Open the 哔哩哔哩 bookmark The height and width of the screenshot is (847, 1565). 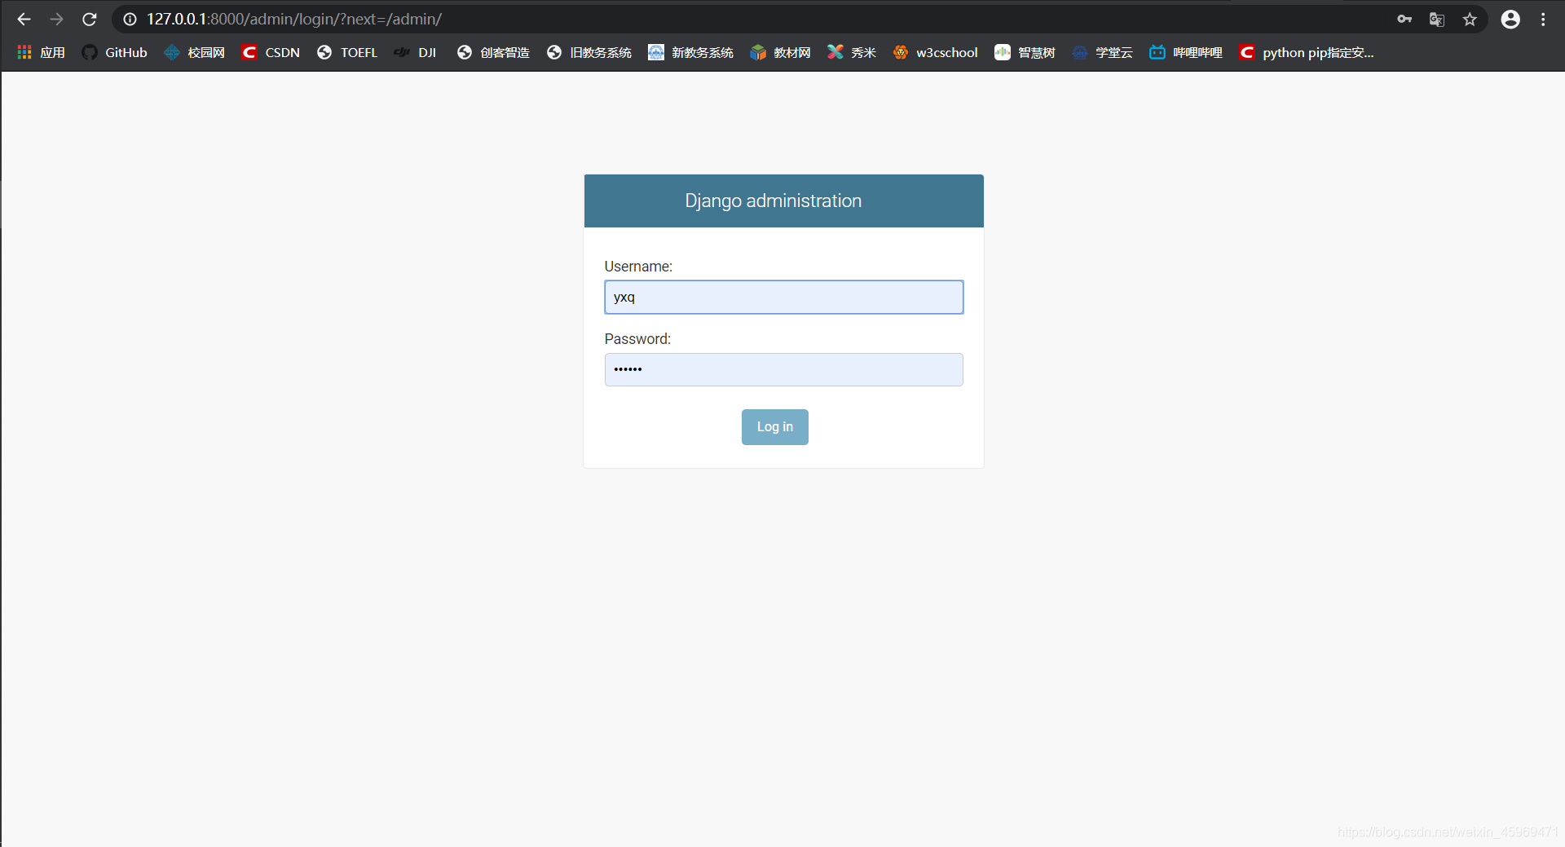point(1185,52)
